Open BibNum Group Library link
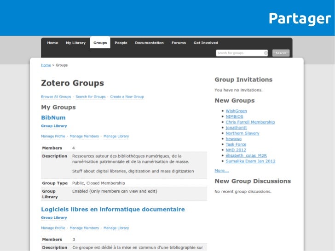Screen dimensions: 335x251 (54, 126)
